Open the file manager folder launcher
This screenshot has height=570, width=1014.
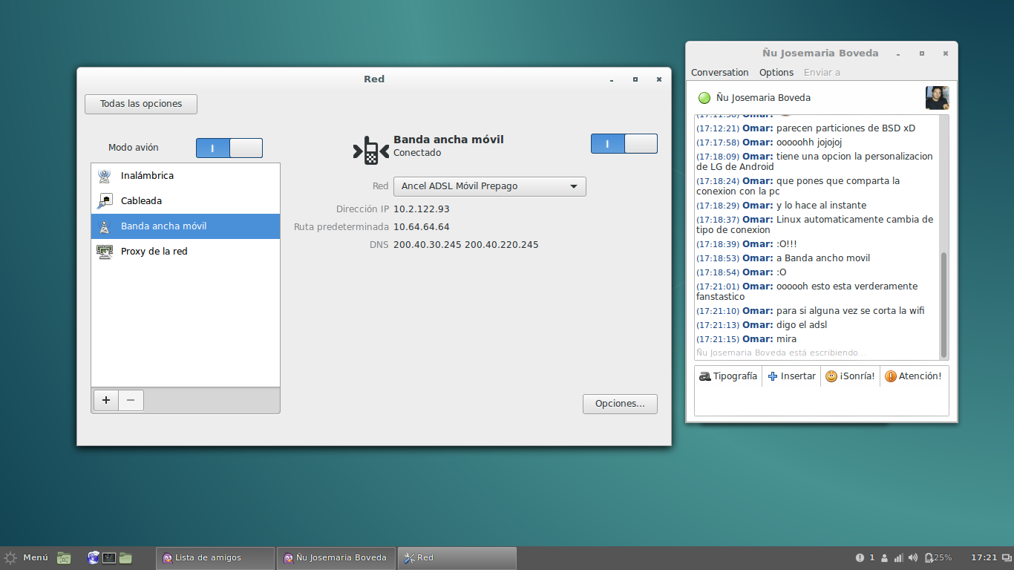(x=125, y=557)
